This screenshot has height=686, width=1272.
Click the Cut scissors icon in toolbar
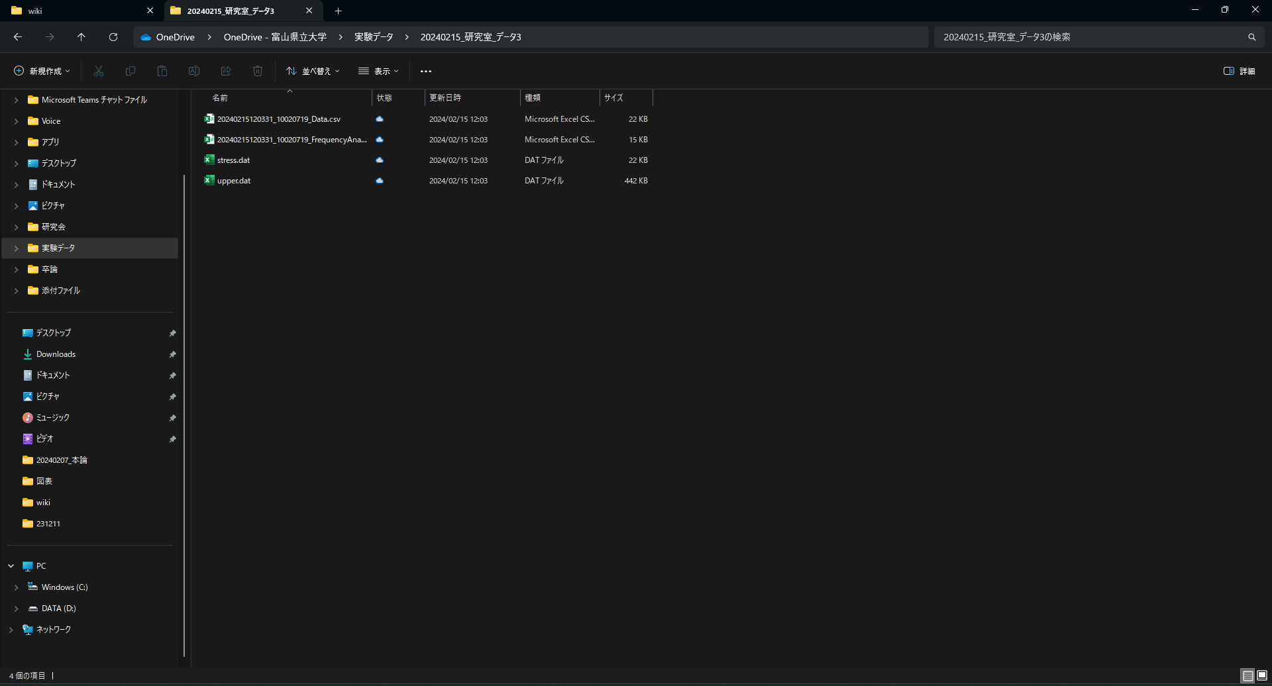point(99,71)
